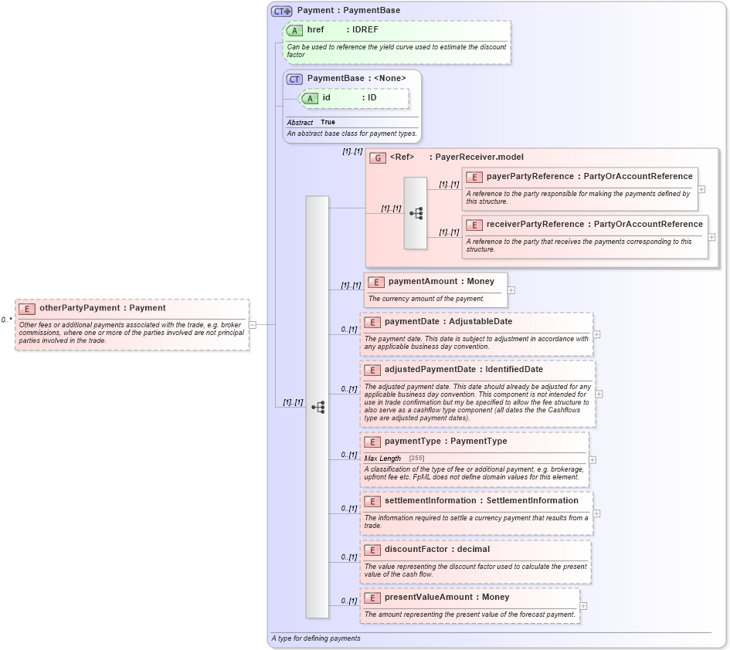The height and width of the screenshot is (650, 730).
Task: Click the E icon of paymentDate
Action: tap(372, 322)
